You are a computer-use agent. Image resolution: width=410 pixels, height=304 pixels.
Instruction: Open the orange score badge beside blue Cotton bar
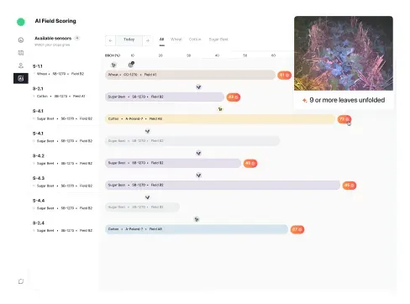click(297, 229)
